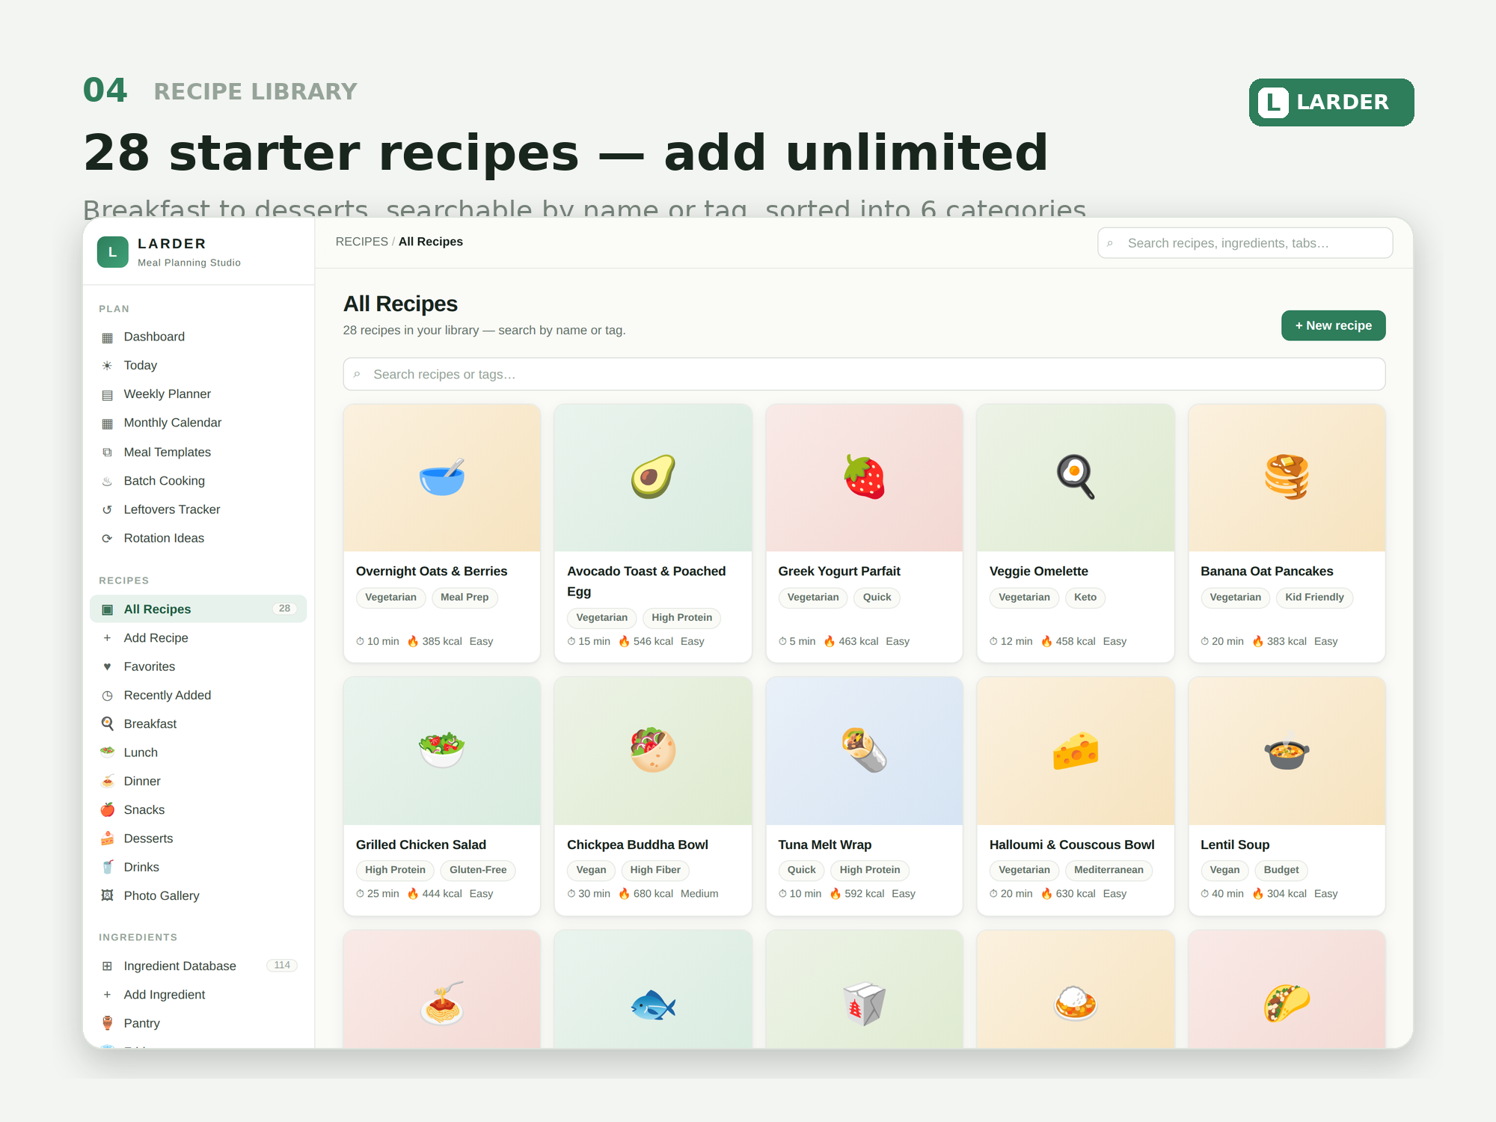
Task: Click the Budget tag on Lentil Soup
Action: [1281, 870]
